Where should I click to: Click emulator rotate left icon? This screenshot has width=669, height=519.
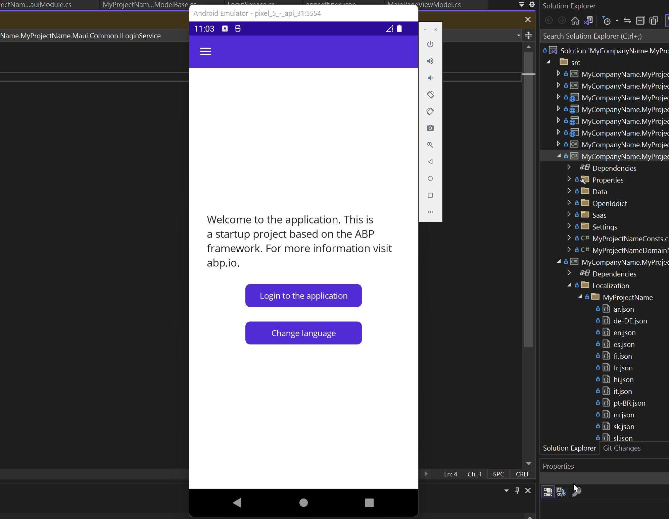click(x=430, y=95)
